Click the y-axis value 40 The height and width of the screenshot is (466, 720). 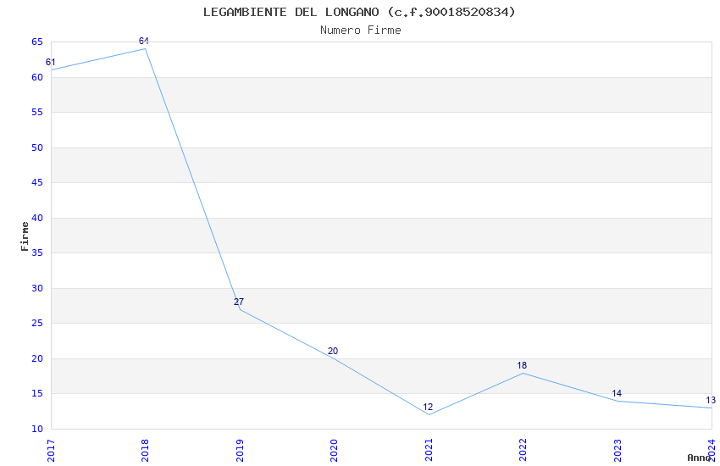point(37,218)
